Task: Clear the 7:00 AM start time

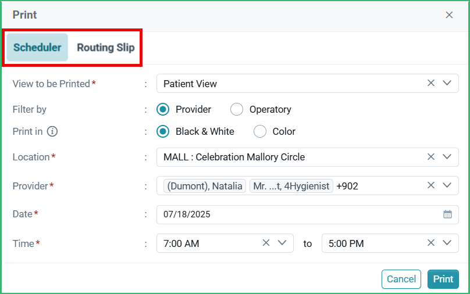Action: (266, 243)
